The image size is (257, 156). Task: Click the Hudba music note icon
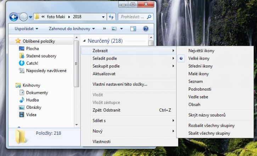point(22,100)
